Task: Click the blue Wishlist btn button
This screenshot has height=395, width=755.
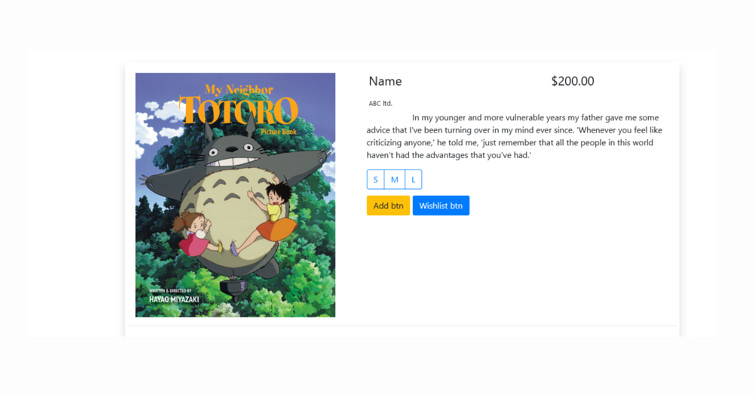Action: pos(441,206)
